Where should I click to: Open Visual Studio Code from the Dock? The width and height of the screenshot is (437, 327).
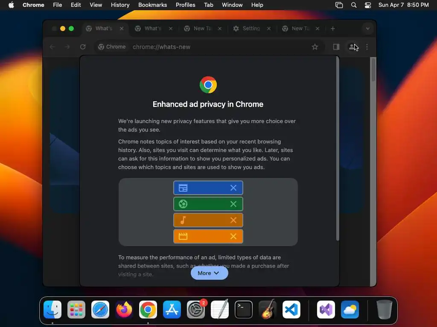pyautogui.click(x=291, y=309)
